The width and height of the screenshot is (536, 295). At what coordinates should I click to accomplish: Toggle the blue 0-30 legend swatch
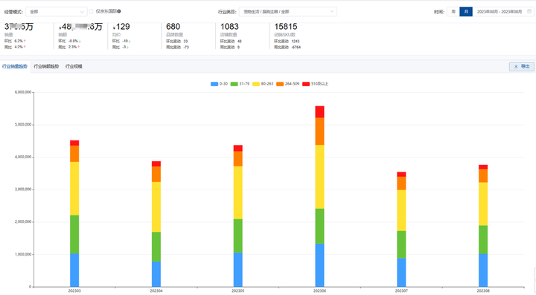pos(214,84)
